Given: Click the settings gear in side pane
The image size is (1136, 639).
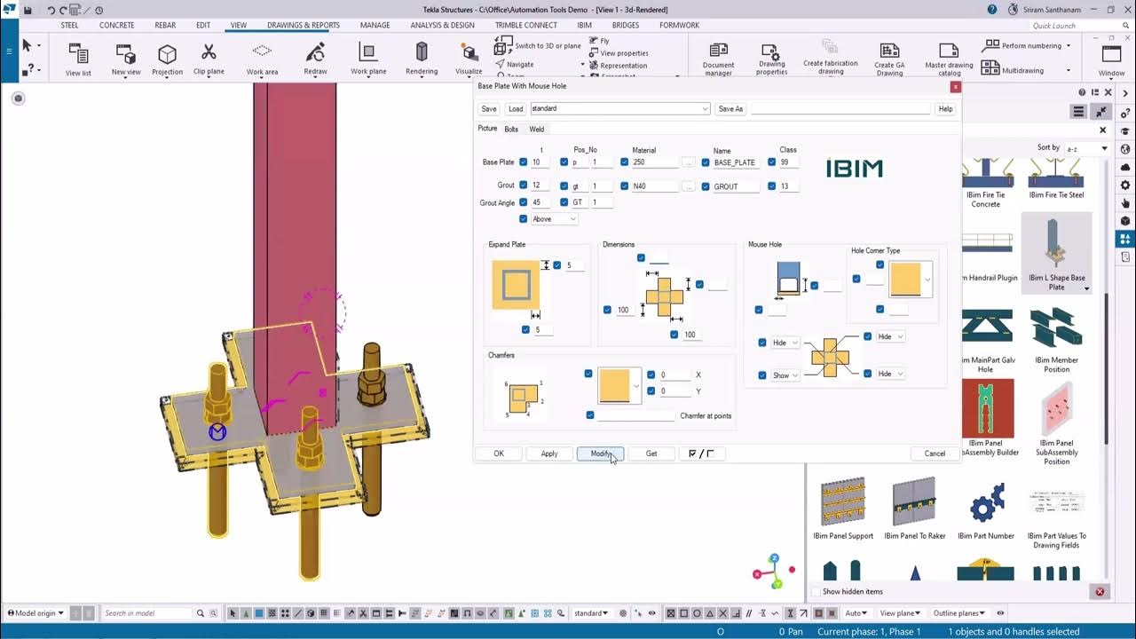Looking at the screenshot, I should click(1125, 185).
